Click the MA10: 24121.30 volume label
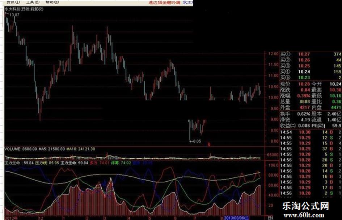 (x=81, y=149)
